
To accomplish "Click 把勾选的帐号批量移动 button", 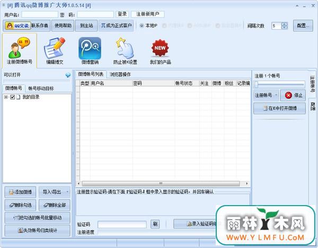I will coord(38,218).
